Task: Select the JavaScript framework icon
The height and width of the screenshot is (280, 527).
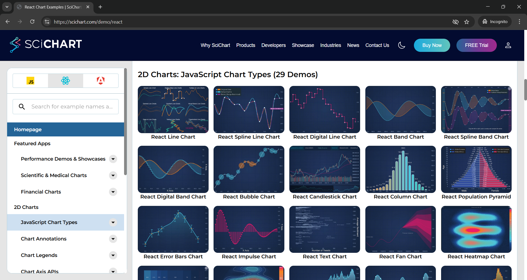Action: (30, 81)
